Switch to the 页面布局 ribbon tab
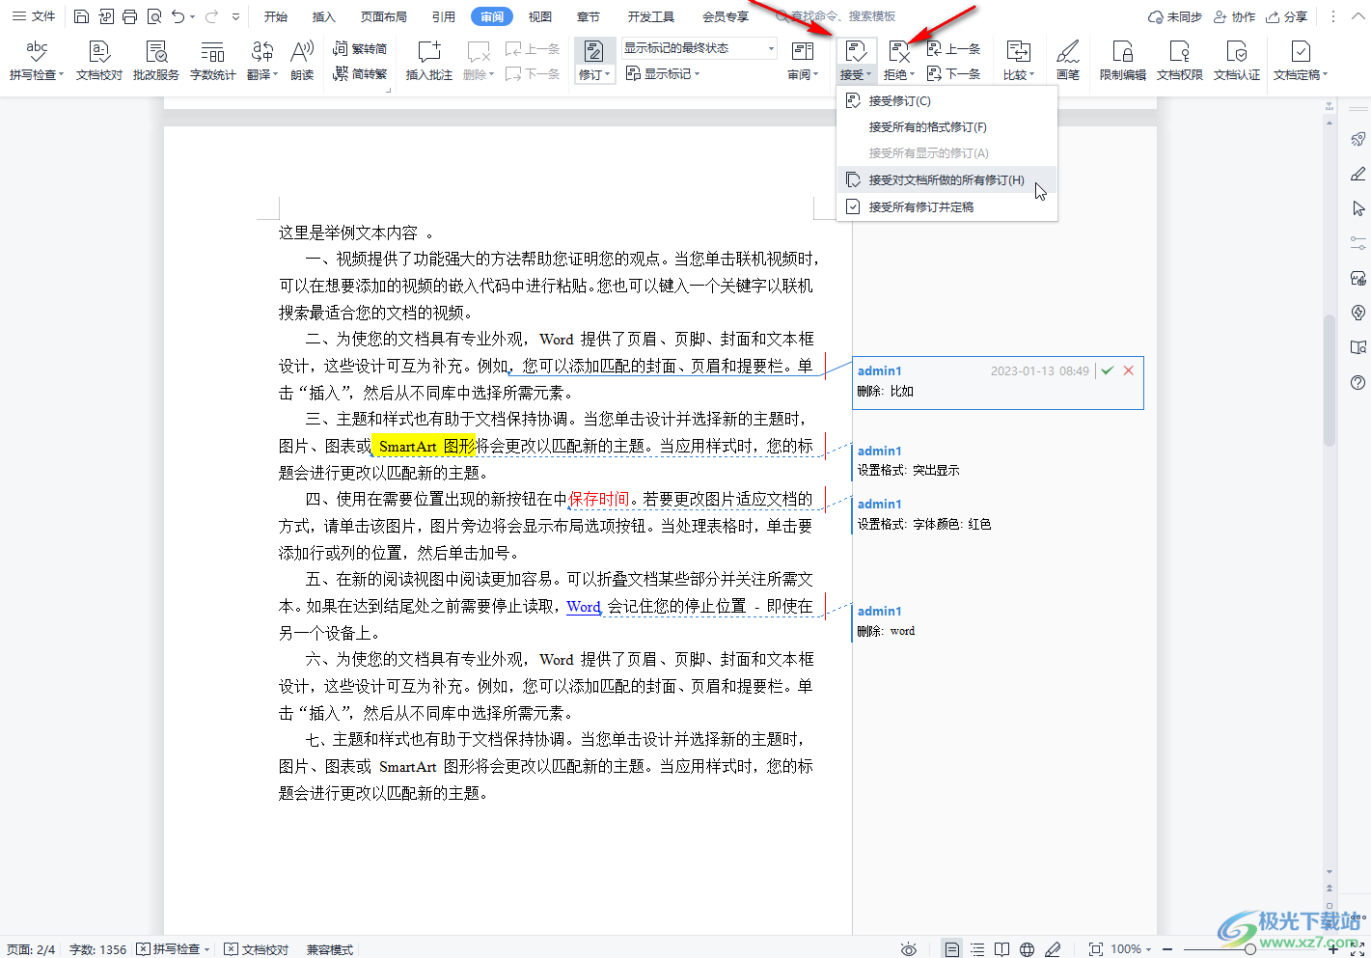The image size is (1371, 958). pyautogui.click(x=384, y=16)
